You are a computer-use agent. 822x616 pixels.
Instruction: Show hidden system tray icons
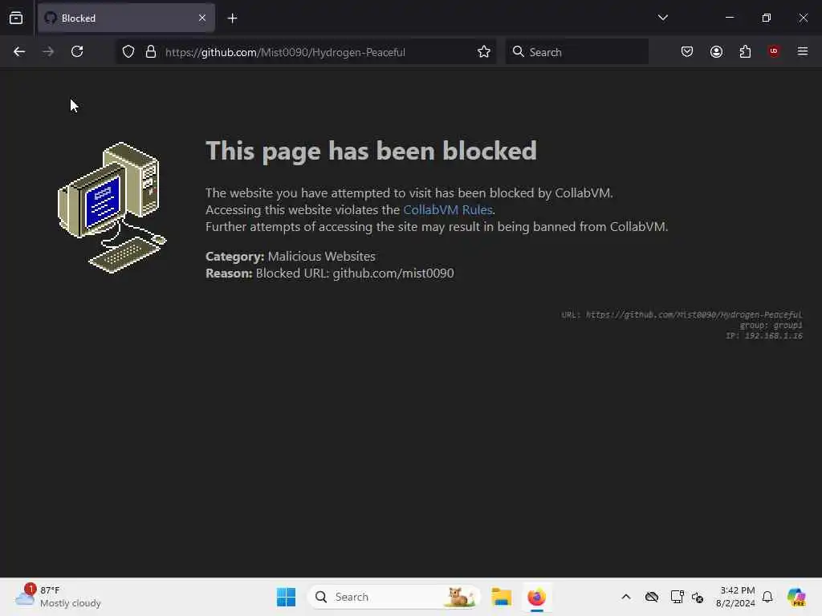[x=626, y=597]
